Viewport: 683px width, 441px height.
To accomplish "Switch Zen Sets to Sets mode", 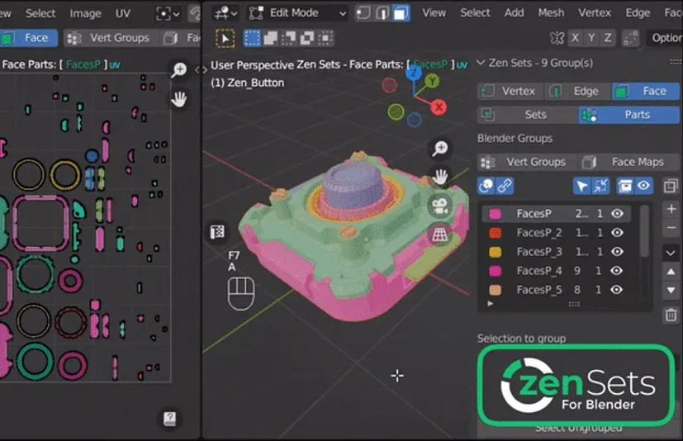I will point(528,115).
